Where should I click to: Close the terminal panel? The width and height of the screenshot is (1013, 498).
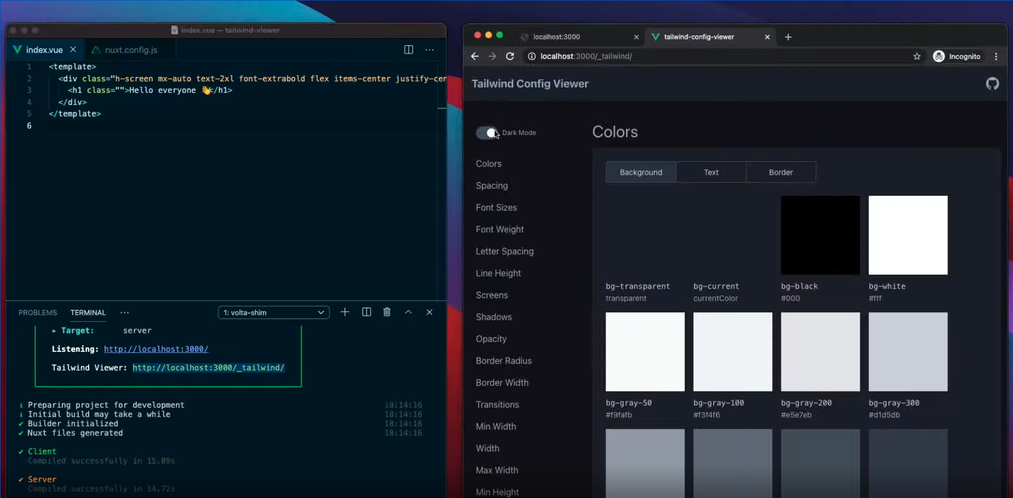pyautogui.click(x=430, y=312)
